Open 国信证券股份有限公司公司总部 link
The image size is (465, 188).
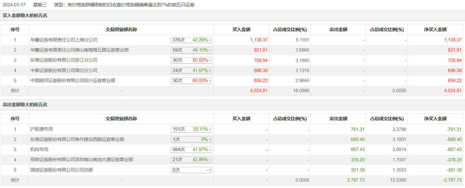(62, 170)
